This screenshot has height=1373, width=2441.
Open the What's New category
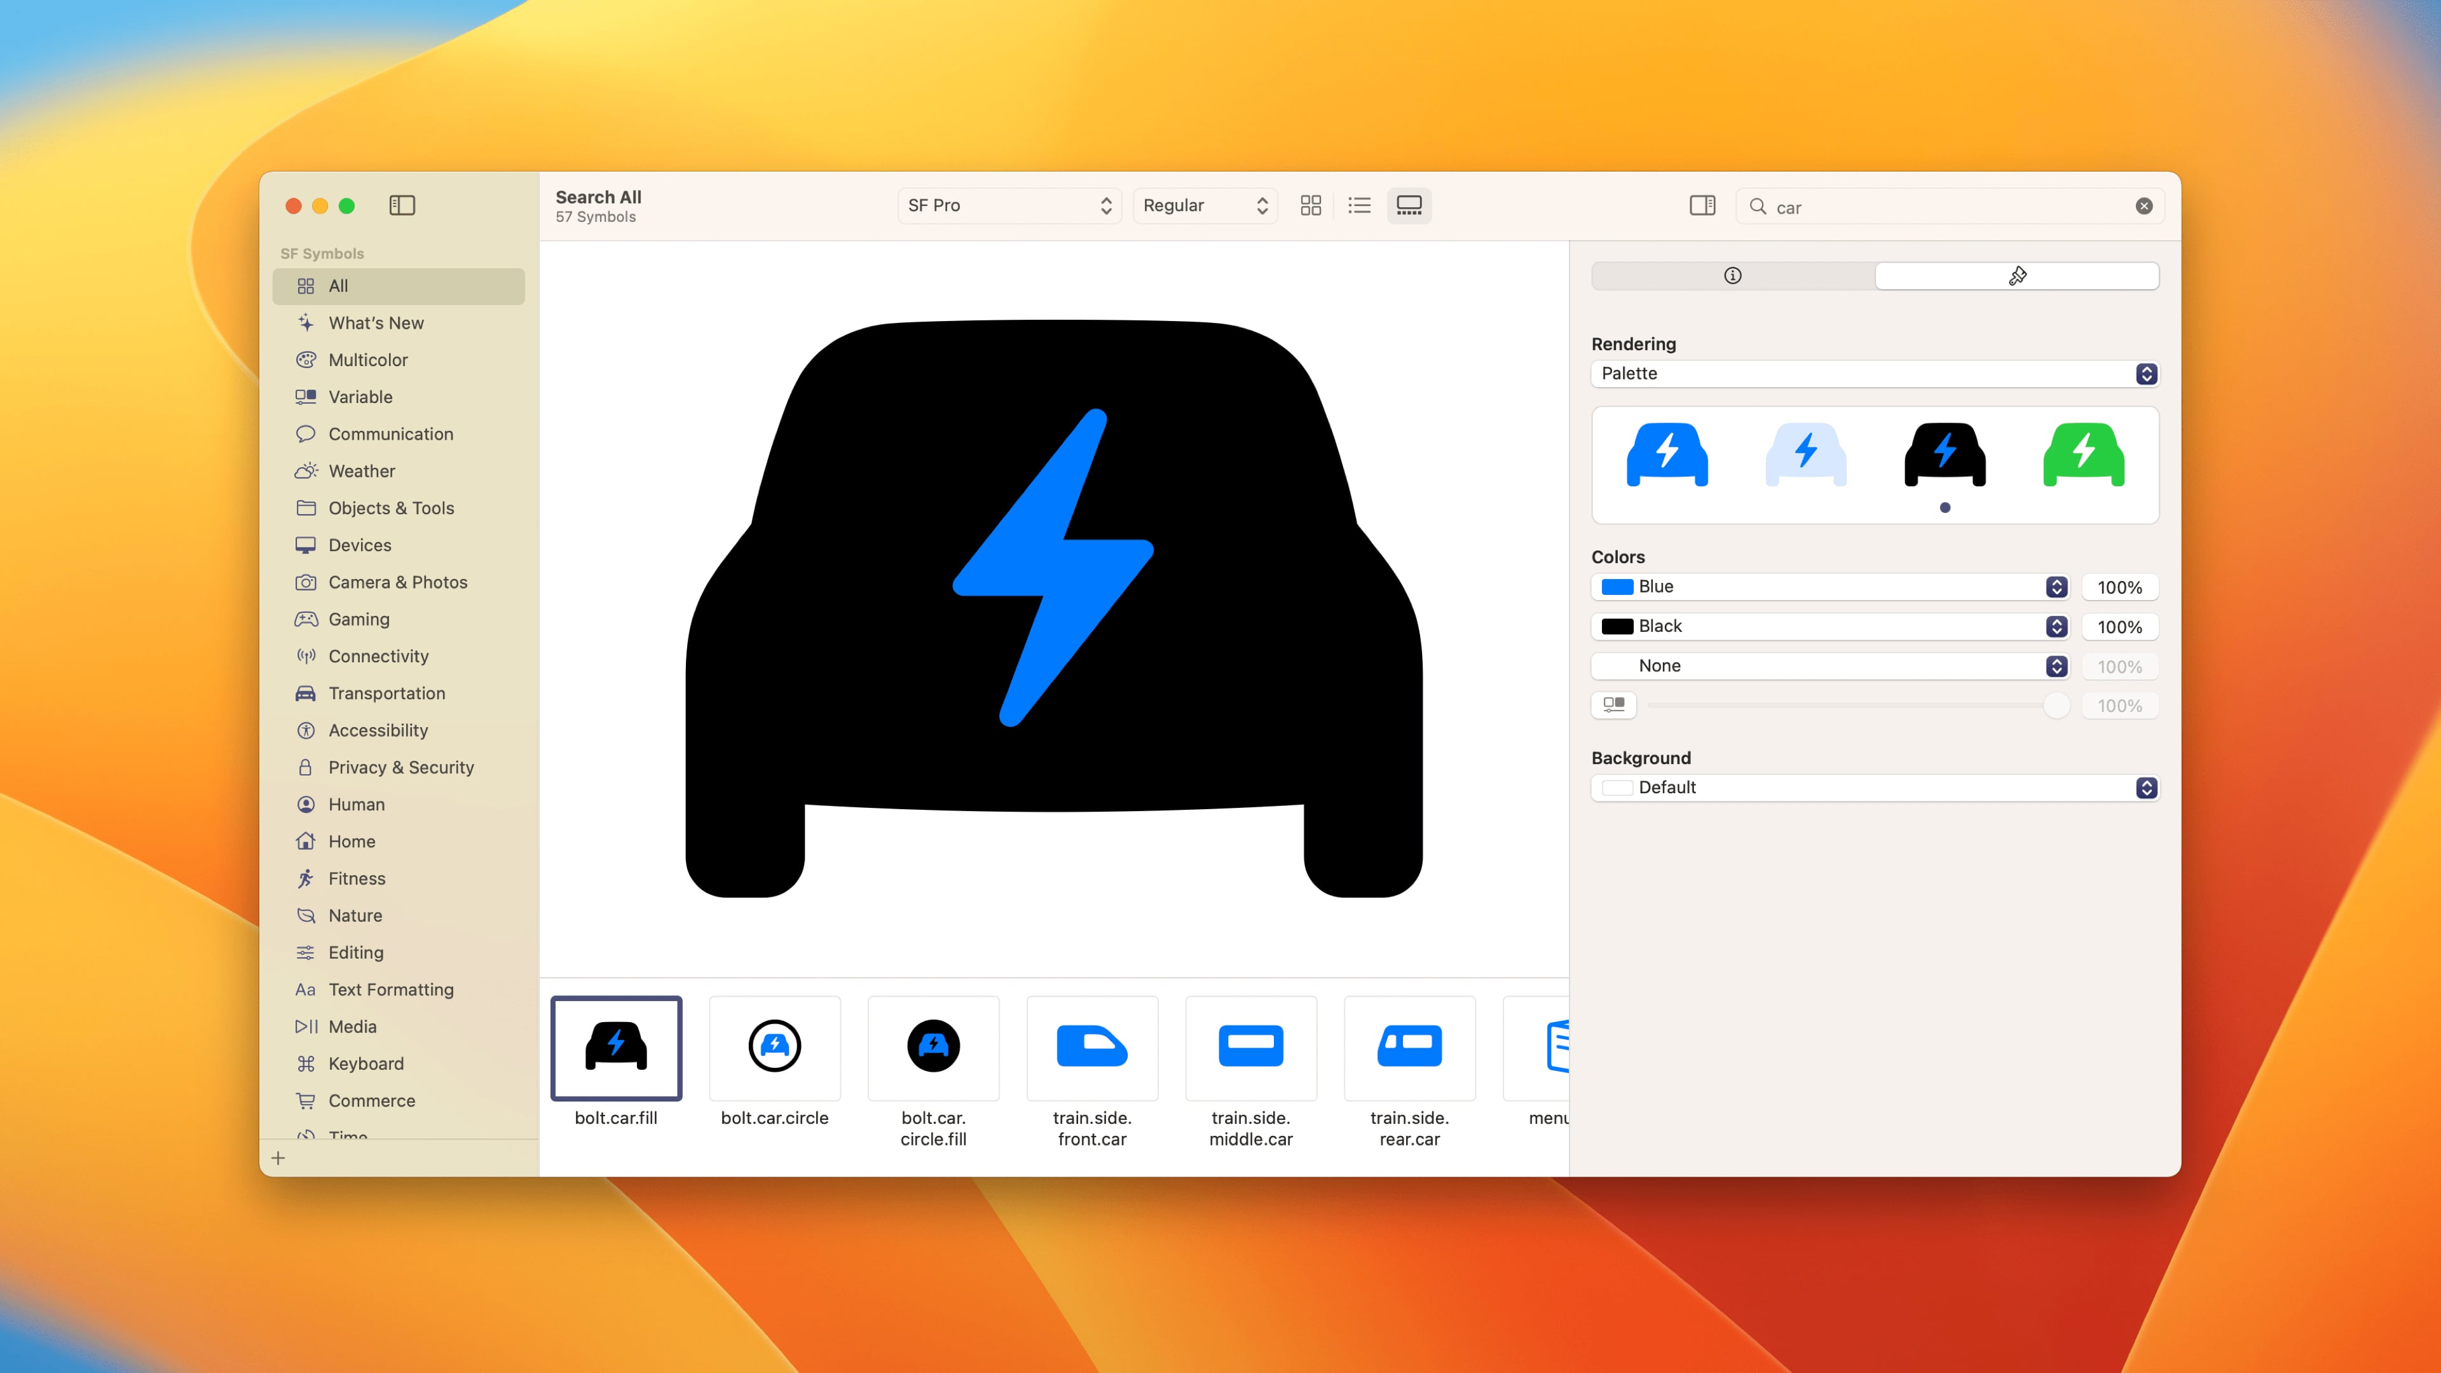point(375,322)
